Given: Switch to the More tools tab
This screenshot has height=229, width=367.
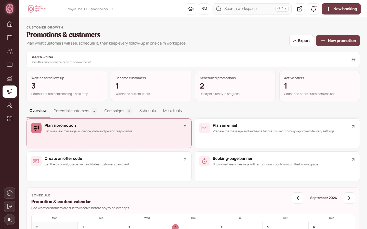Looking at the screenshot, I should 173,111.
